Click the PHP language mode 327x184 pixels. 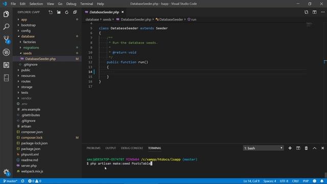pyautogui.click(x=306, y=181)
